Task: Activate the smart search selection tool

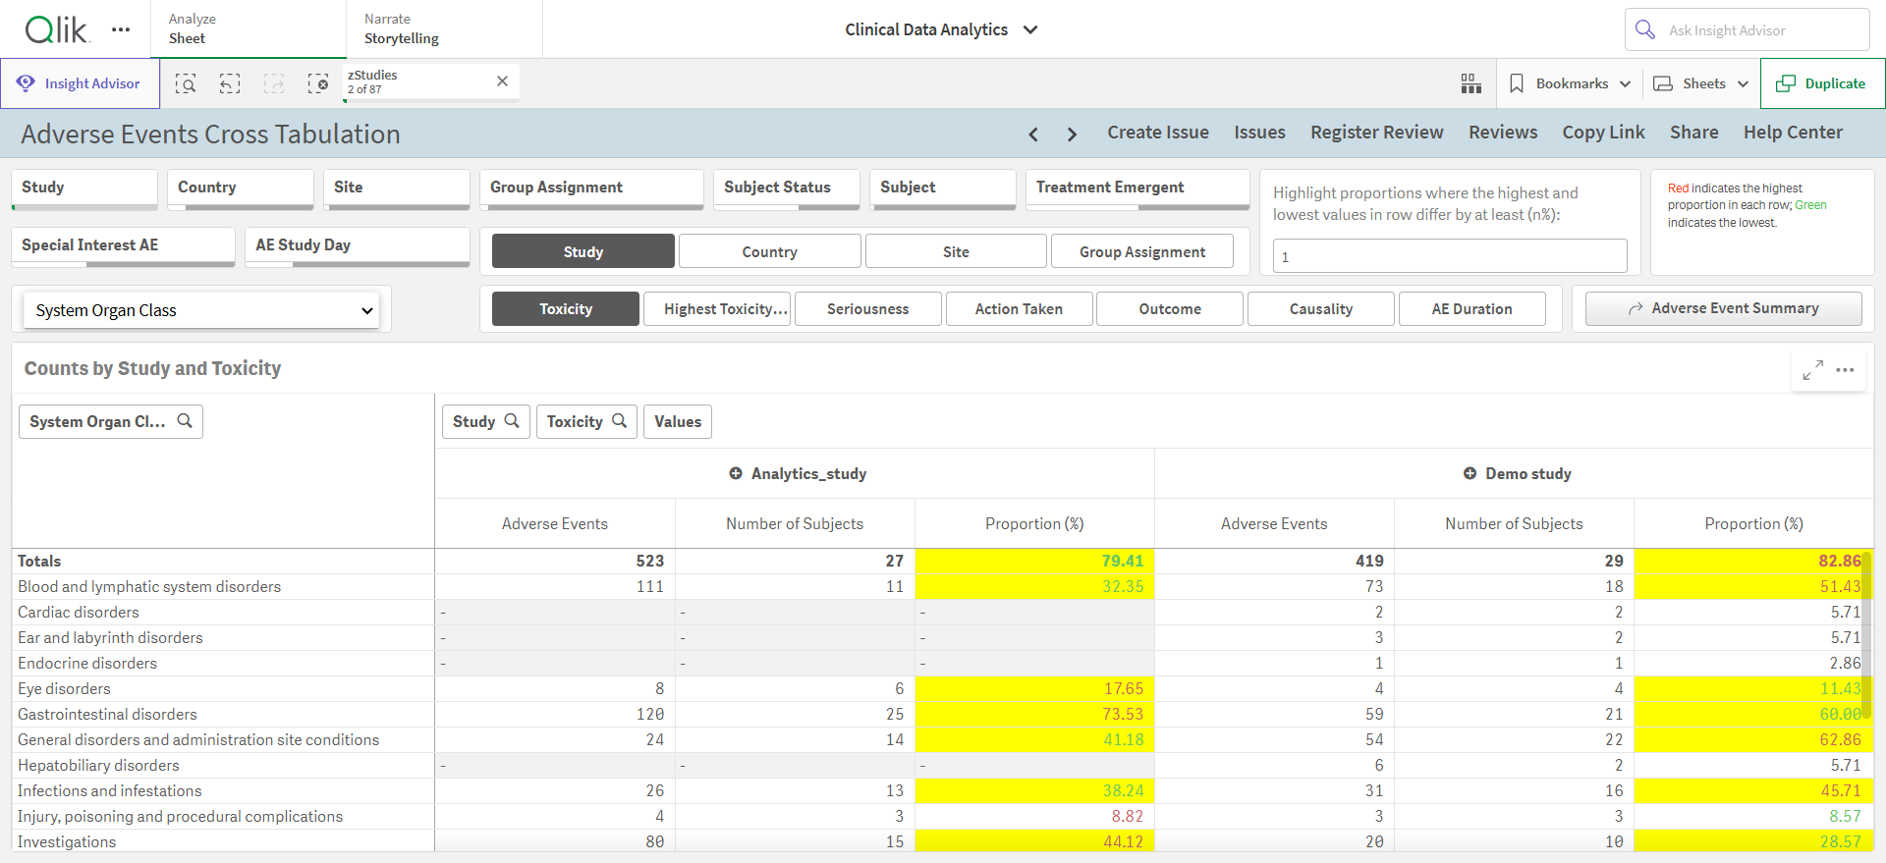Action: point(186,83)
